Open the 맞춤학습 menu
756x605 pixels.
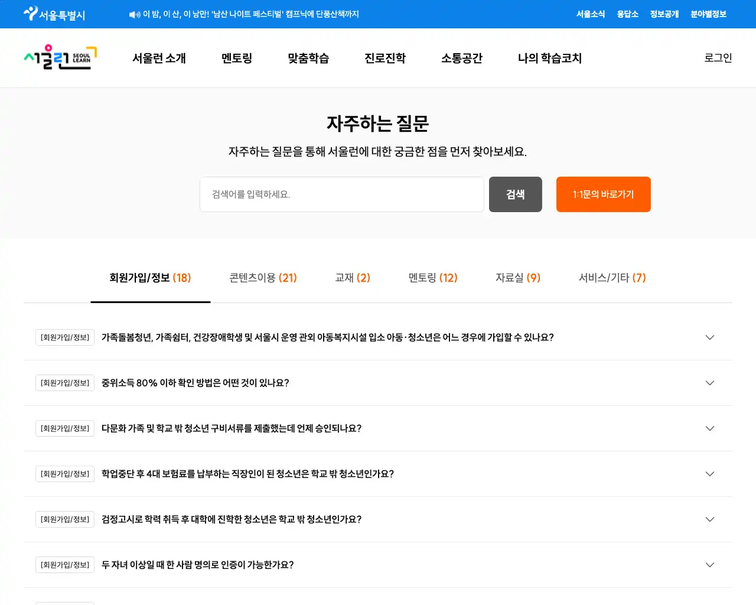308,58
